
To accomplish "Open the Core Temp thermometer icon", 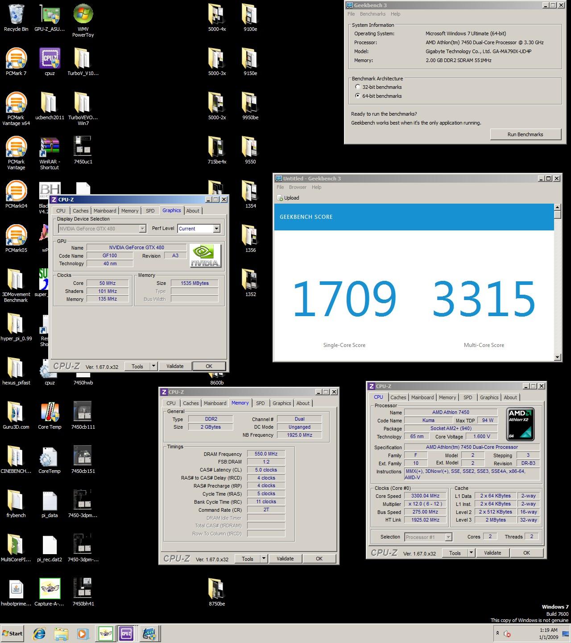I will [x=50, y=415].
